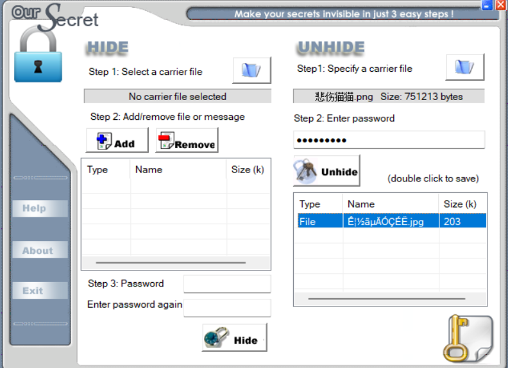
Task: Focus the Enter password again field
Action: click(x=227, y=308)
